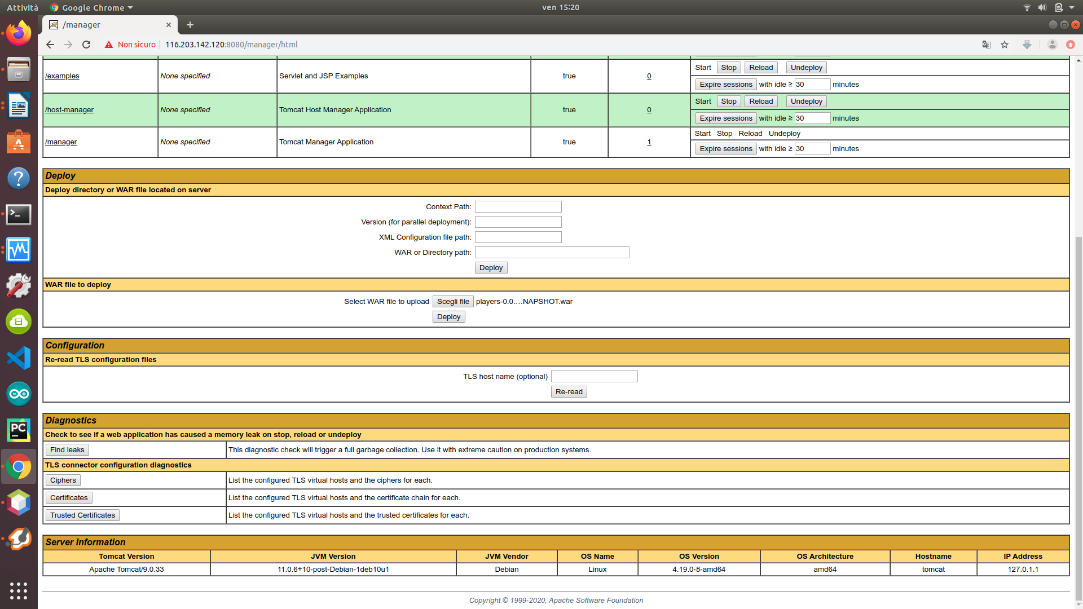Show all applications grid
Viewport: 1083px width, 609px height.
[x=19, y=590]
